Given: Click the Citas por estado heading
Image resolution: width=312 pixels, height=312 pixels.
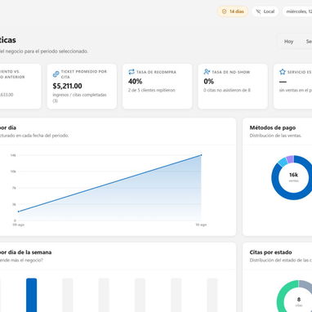Looking at the screenshot, I should point(270,252).
